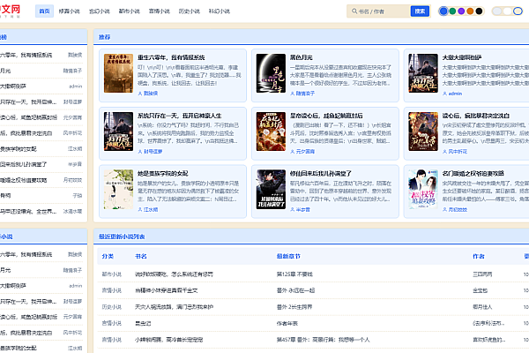529x353 pixels.
Task: Select the green theme color swatch
Action: click(452, 11)
